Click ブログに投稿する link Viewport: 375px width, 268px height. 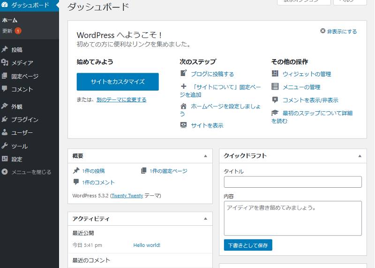[212, 74]
